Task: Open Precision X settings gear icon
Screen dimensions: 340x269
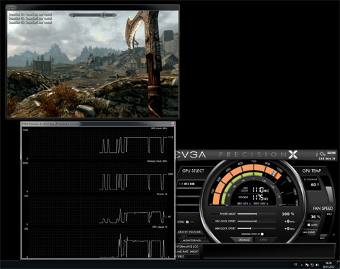Action: [x=323, y=154]
